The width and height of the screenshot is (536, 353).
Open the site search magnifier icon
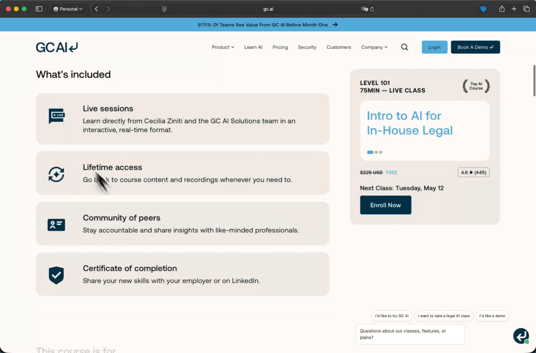[405, 47]
